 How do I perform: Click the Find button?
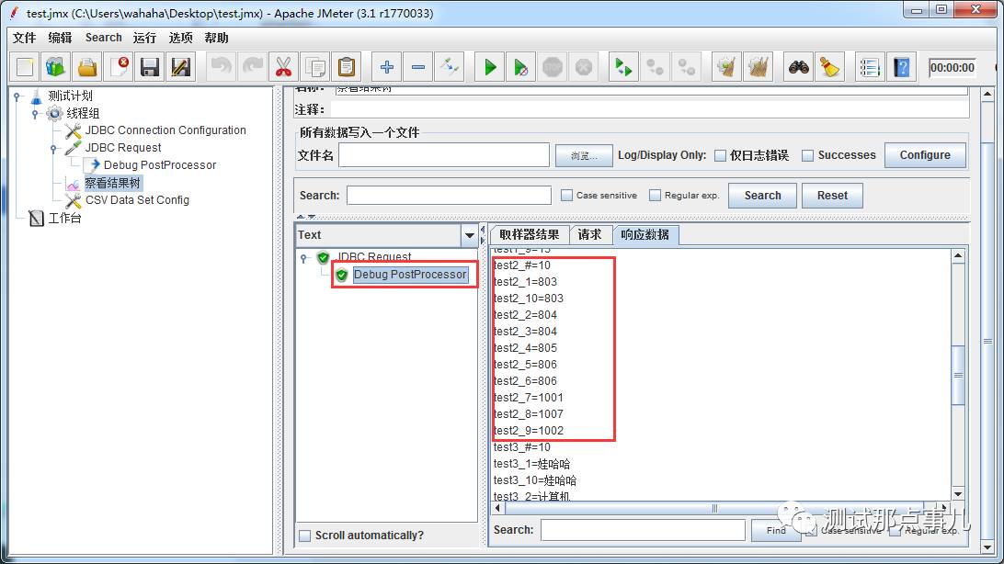(x=775, y=530)
